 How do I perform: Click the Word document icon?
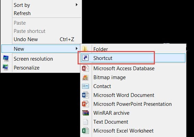(85, 95)
